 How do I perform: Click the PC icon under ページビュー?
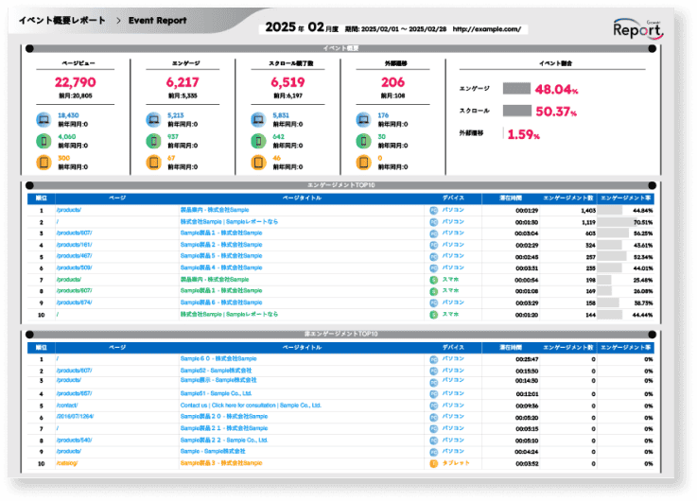tap(43, 119)
